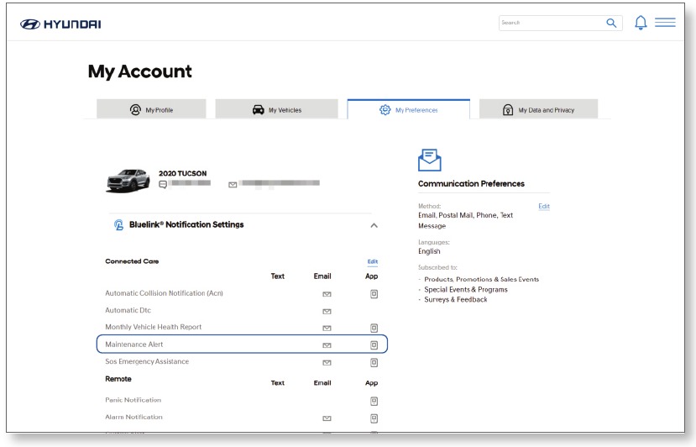Viewport: 696px width, 447px height.
Task: Click Products, Promotions & Sales Events subscription
Action: click(x=482, y=279)
